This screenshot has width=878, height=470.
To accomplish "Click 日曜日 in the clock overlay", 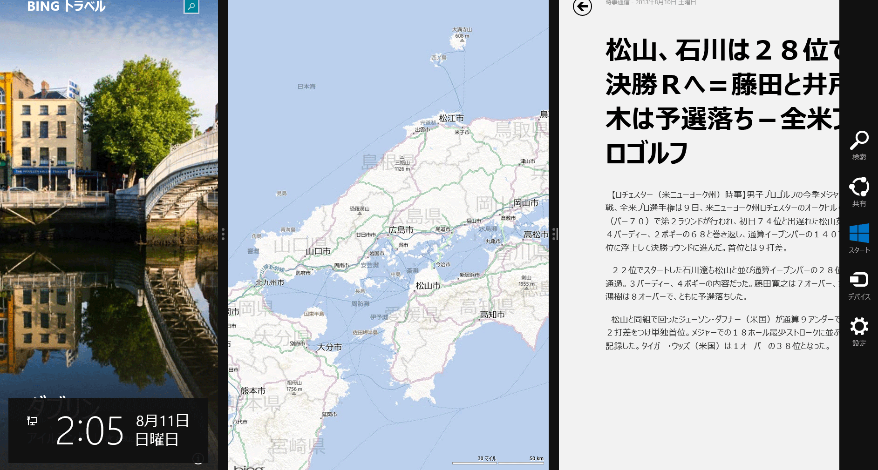I will (x=157, y=439).
